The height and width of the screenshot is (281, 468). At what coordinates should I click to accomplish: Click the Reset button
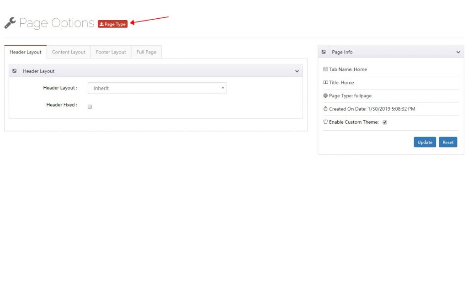tap(448, 142)
